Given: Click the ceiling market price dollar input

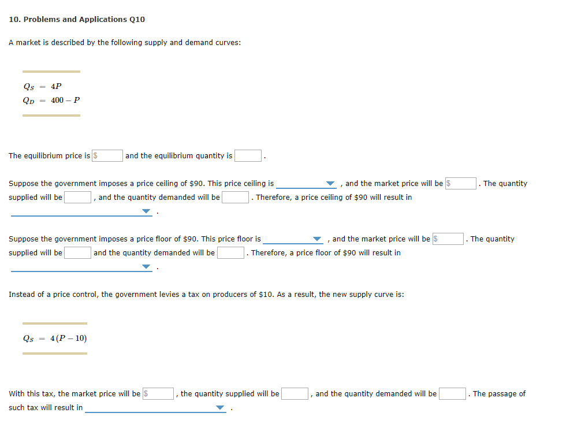Looking at the screenshot, I should [x=460, y=183].
